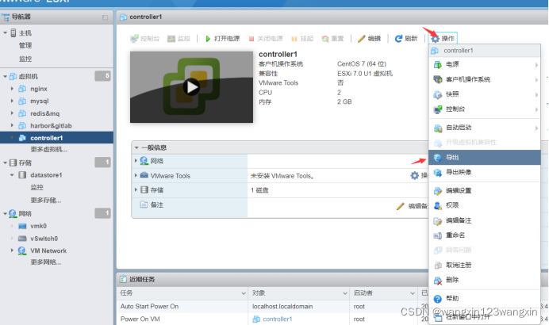Select 监控 under host in navigator
The height and width of the screenshot is (325, 549).
25,59
